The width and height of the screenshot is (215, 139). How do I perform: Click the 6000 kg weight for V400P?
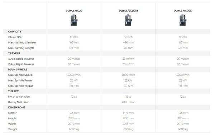tap(183, 129)
